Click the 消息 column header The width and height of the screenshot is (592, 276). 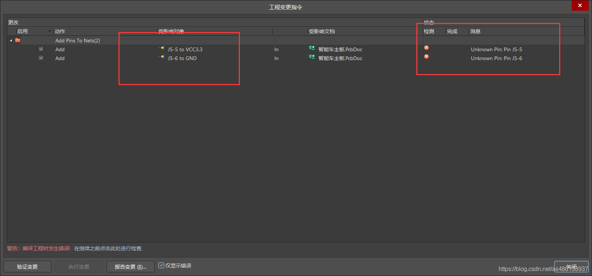(x=475, y=31)
